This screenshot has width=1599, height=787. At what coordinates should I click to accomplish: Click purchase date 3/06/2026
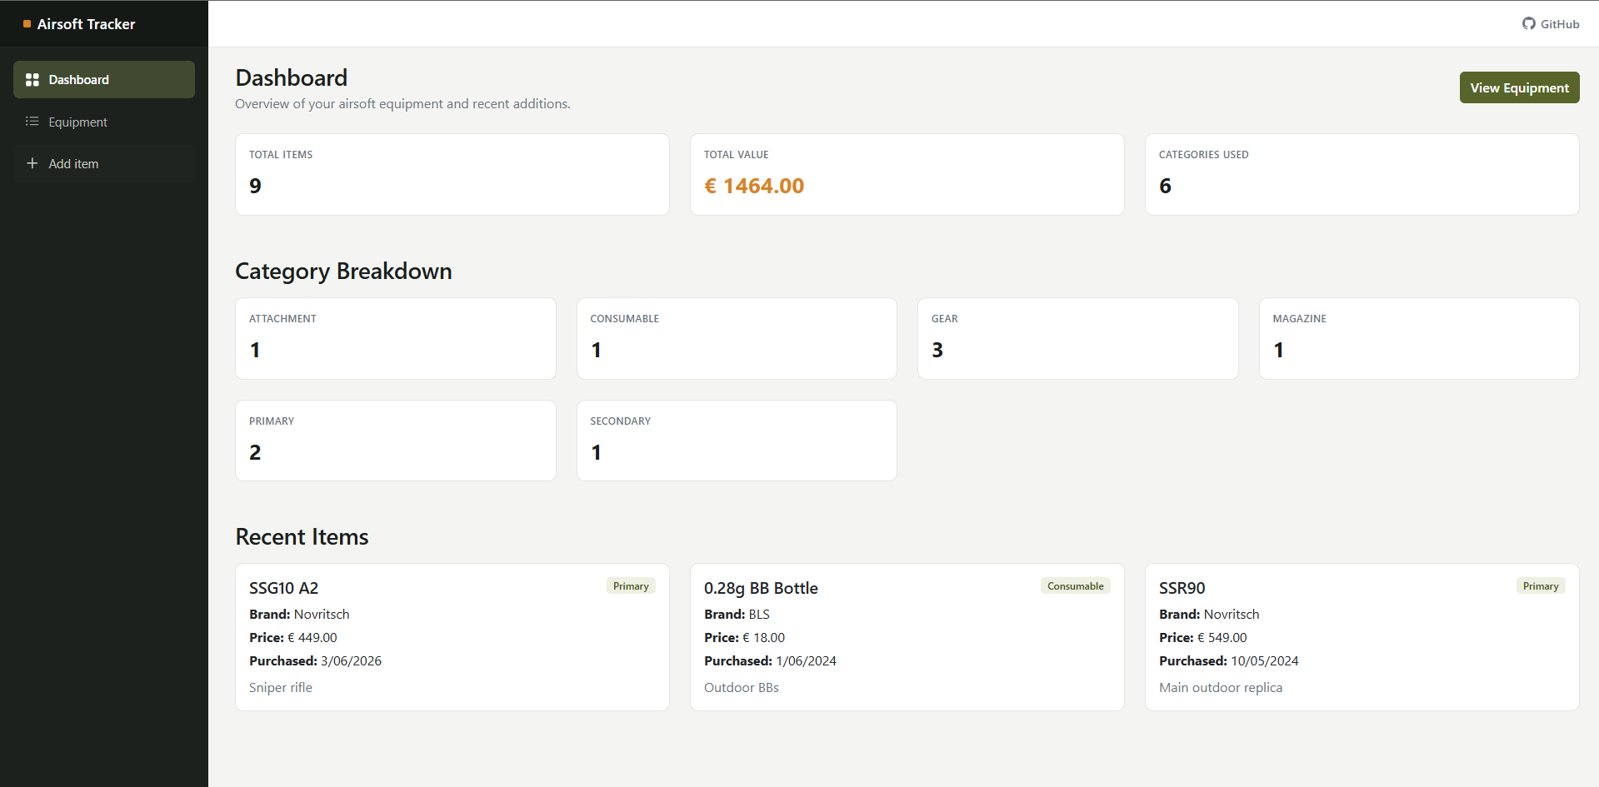351,660
